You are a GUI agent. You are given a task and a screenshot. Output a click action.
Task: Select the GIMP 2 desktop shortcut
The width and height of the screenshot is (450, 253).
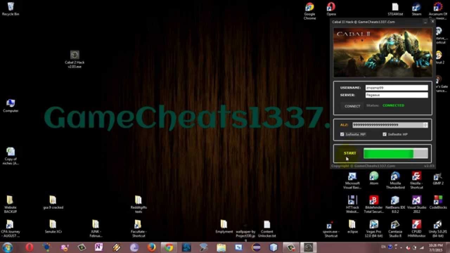click(x=438, y=178)
